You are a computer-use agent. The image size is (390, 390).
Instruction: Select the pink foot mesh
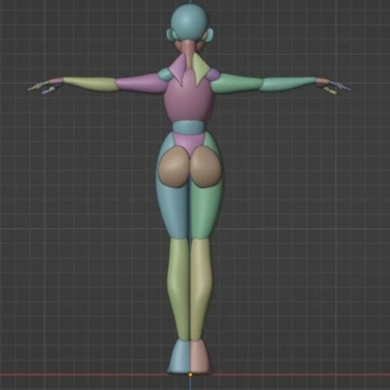pyautogui.click(x=201, y=356)
